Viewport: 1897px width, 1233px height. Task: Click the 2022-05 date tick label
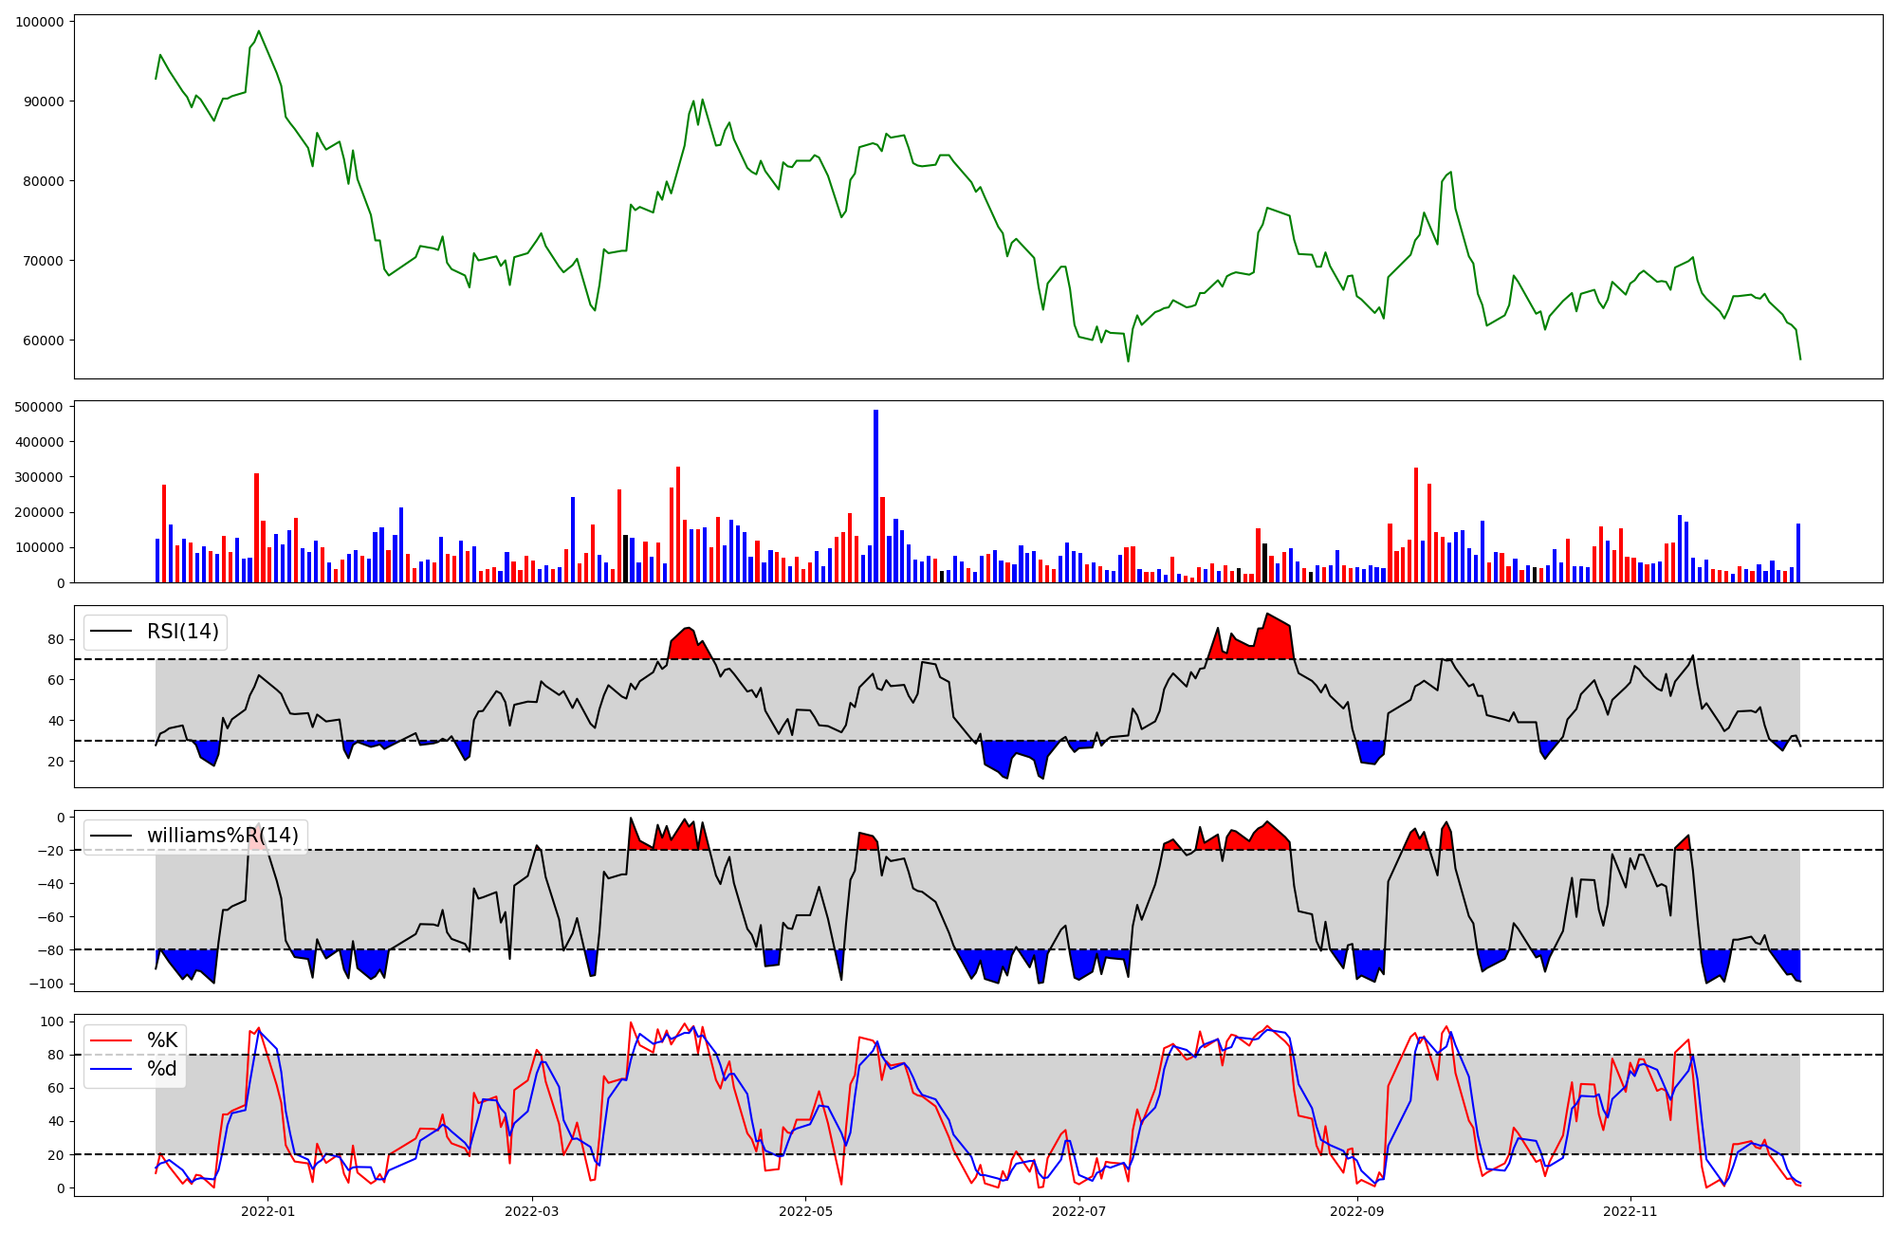point(805,1211)
